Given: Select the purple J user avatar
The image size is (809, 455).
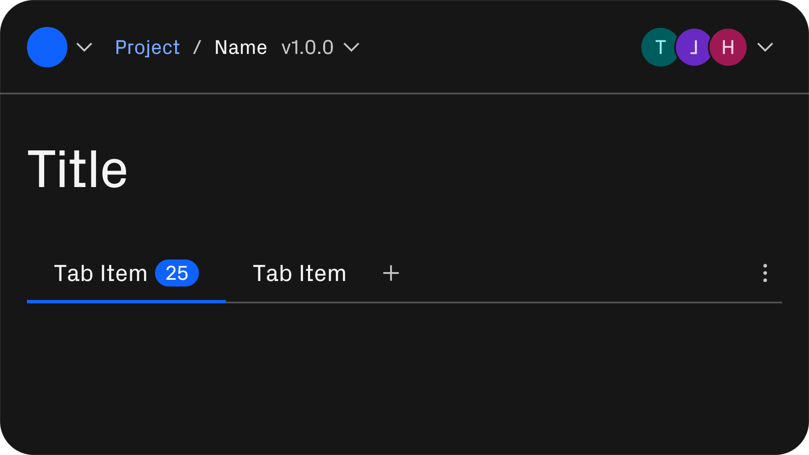Looking at the screenshot, I should click(694, 47).
